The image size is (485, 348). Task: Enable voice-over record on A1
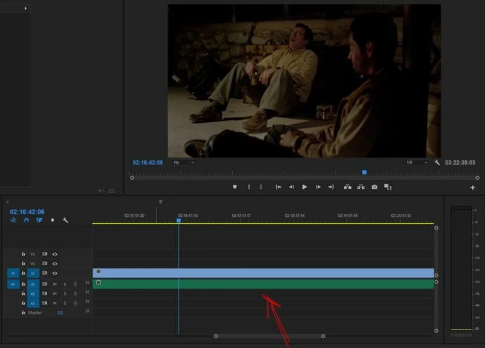pyautogui.click(x=75, y=284)
